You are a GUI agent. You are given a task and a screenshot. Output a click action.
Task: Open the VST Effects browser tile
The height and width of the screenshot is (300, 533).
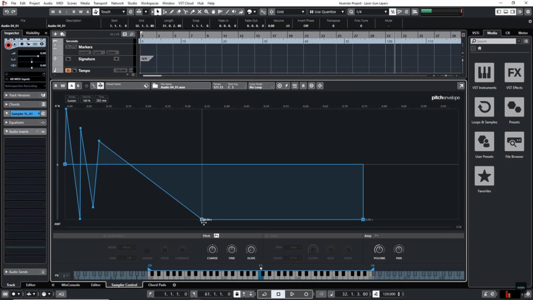pos(514,73)
